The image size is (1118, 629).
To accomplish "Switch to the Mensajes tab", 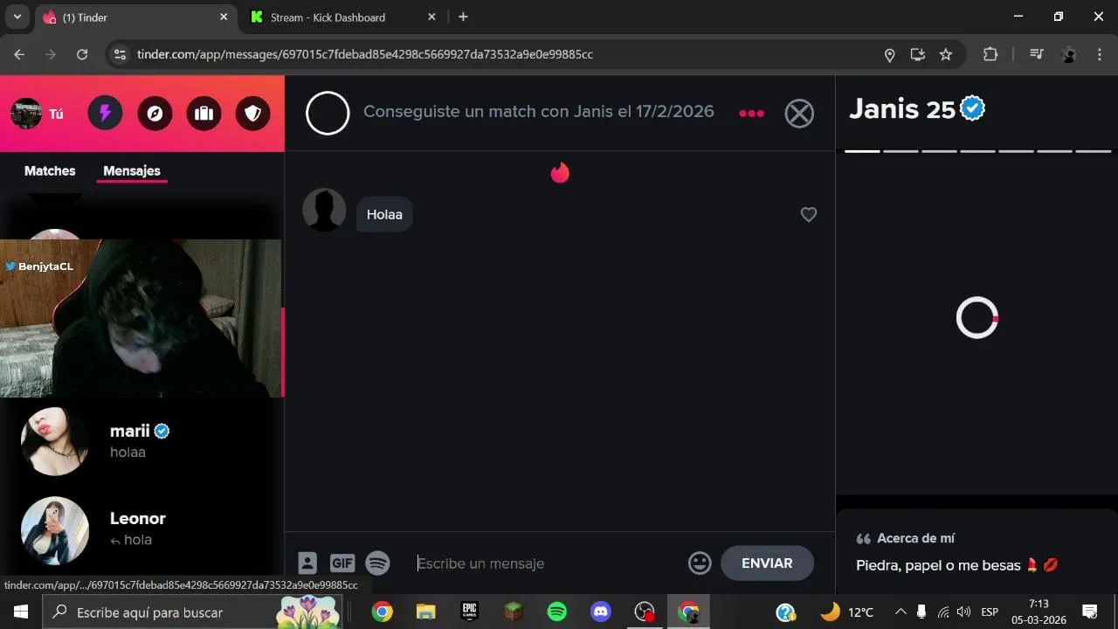I will pyautogui.click(x=132, y=171).
